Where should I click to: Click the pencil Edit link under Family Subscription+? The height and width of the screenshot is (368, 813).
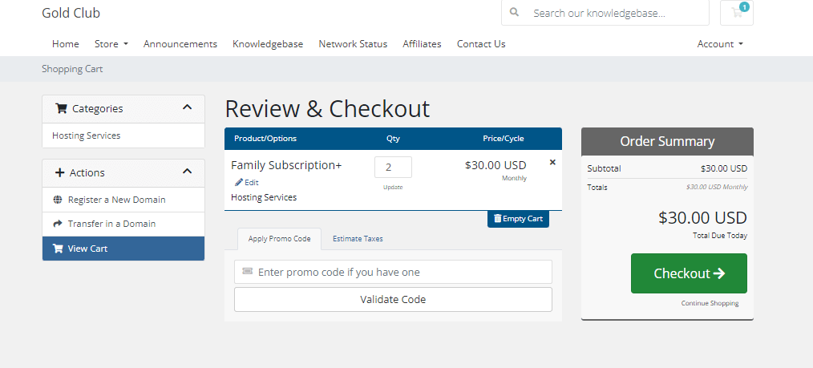tap(246, 183)
